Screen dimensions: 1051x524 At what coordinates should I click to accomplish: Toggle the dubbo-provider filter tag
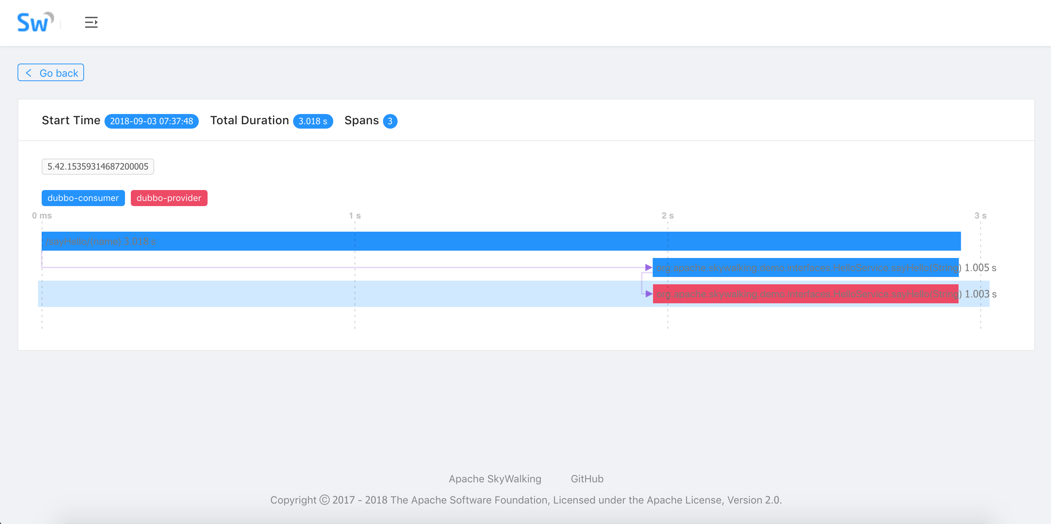point(169,197)
